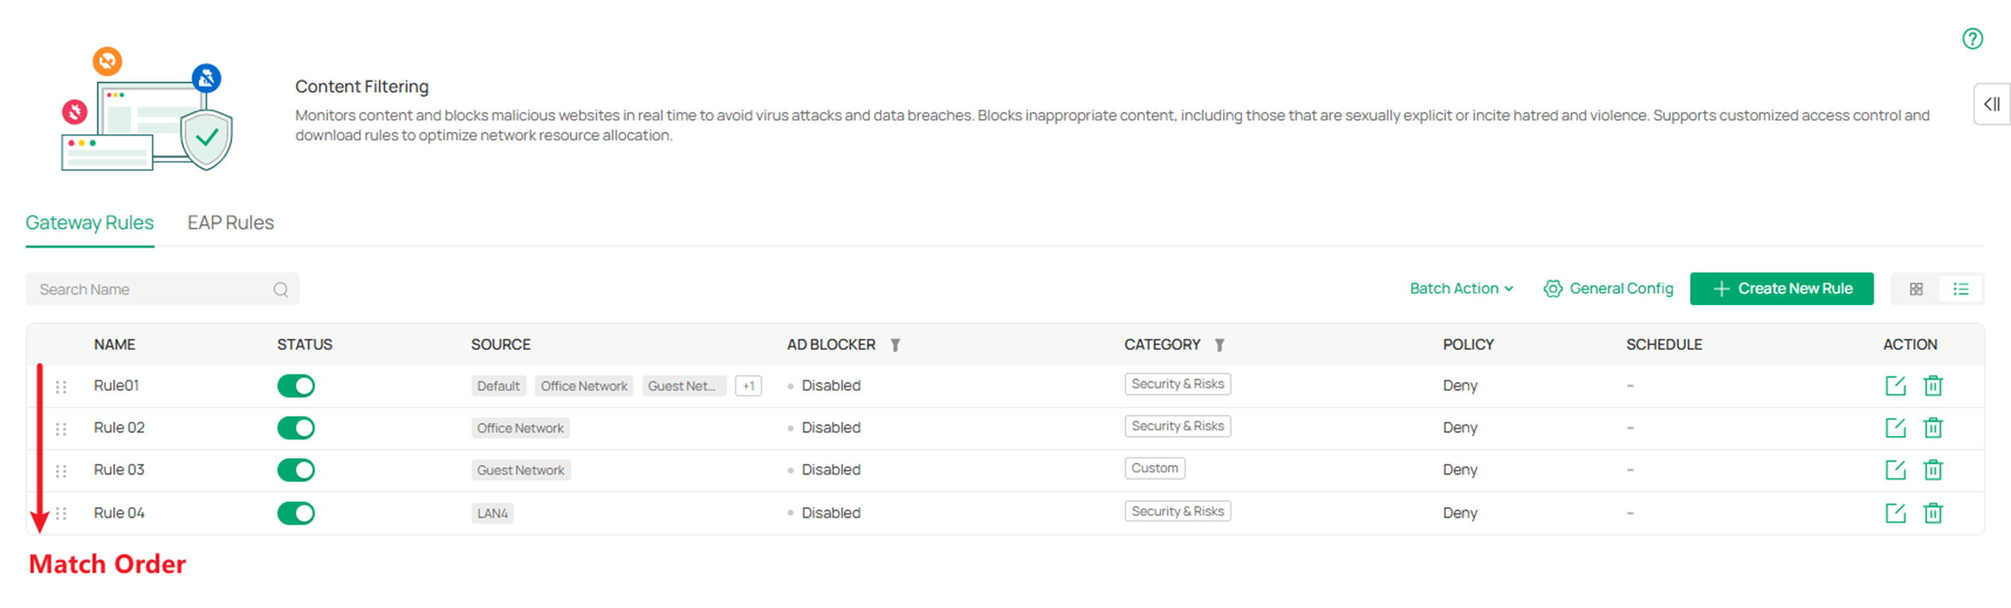Open the AD BLOCKER column filter
Image resolution: width=2011 pixels, height=608 pixels.
click(895, 345)
